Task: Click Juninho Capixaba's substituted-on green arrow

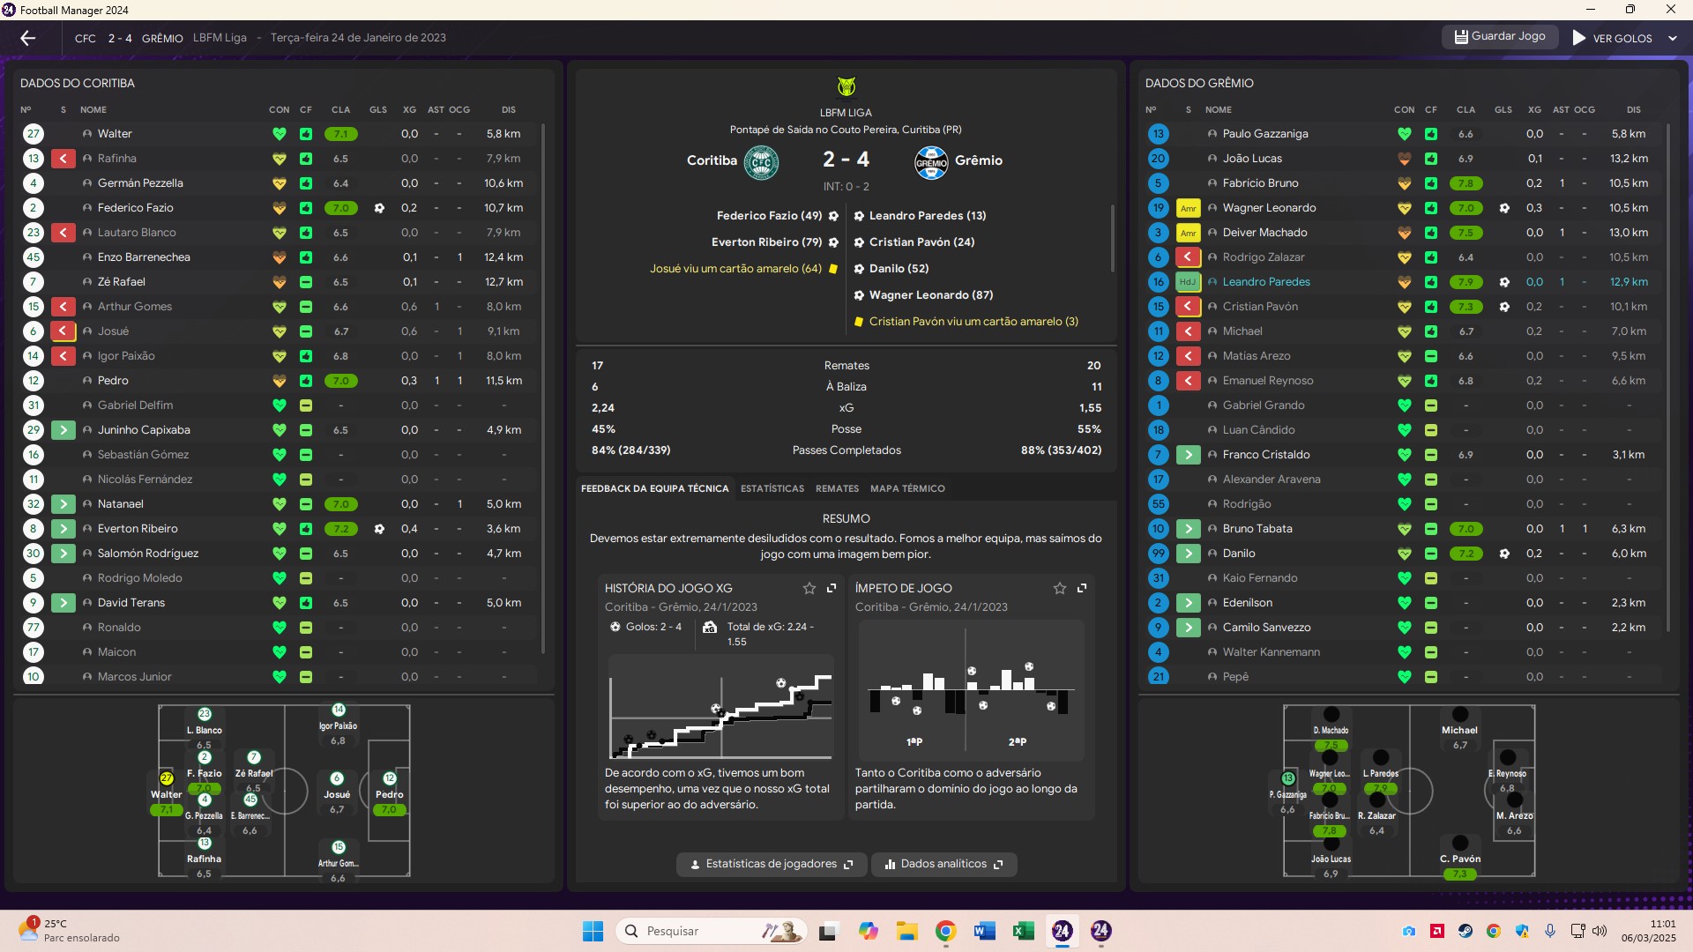Action: pyautogui.click(x=63, y=430)
